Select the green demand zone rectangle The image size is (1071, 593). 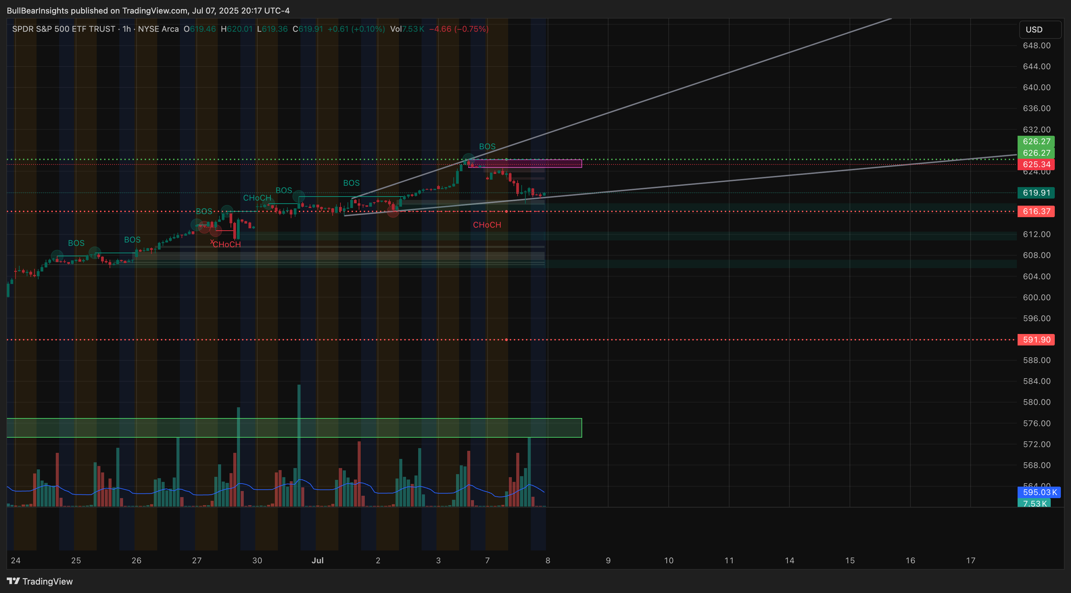[294, 428]
